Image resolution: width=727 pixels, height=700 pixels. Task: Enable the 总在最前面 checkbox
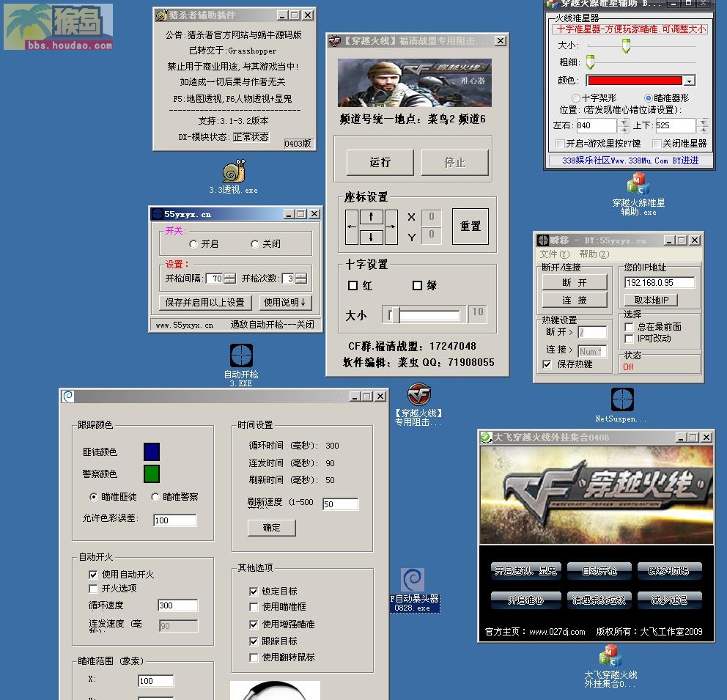[630, 327]
